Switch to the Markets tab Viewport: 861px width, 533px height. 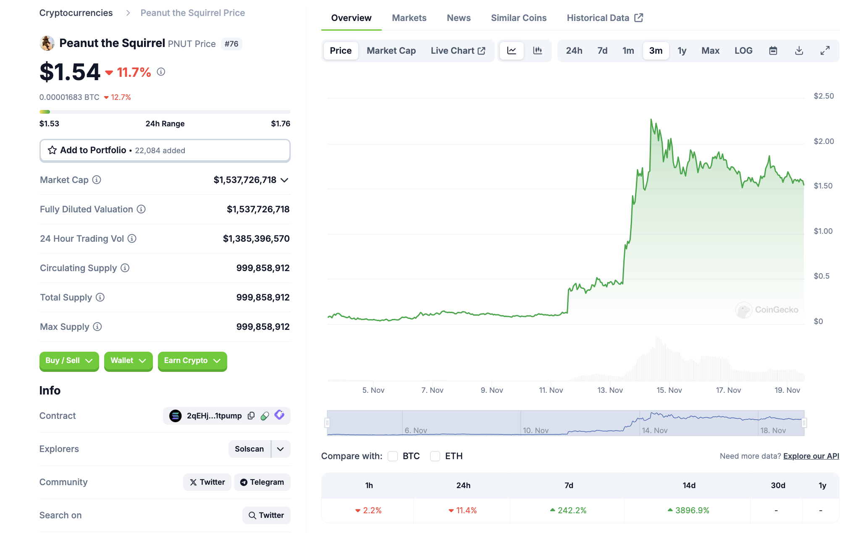[409, 18]
